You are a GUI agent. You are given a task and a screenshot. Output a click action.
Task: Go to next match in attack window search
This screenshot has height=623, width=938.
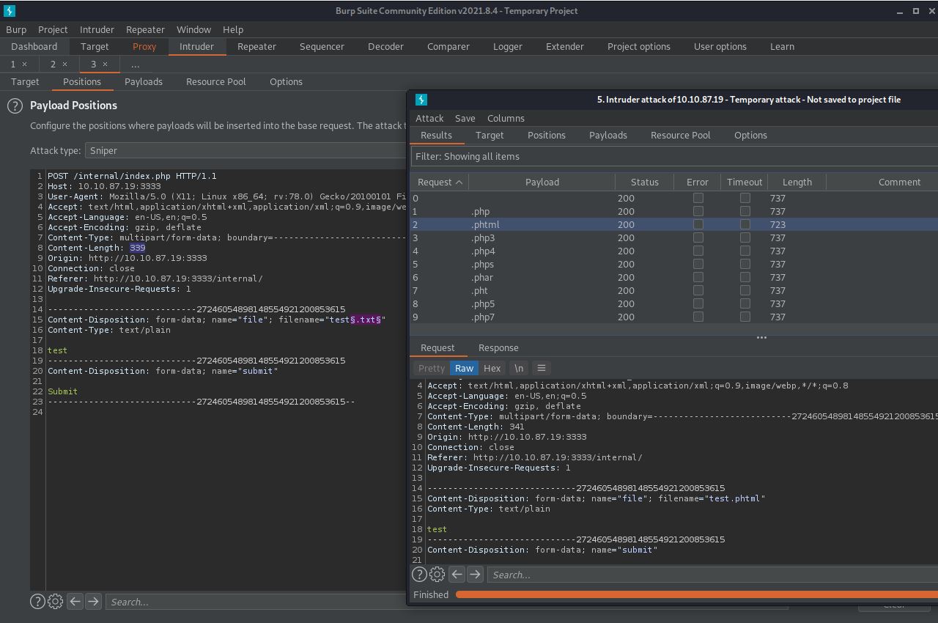point(475,575)
